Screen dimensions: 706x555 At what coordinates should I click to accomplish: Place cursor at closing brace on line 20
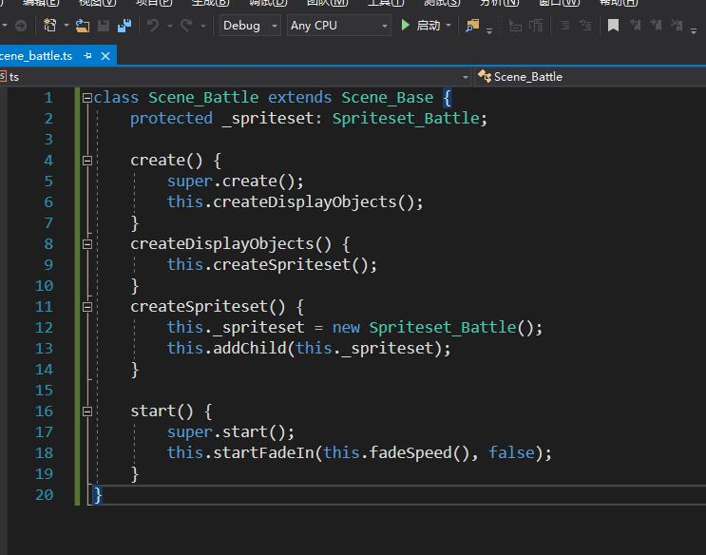click(97, 495)
